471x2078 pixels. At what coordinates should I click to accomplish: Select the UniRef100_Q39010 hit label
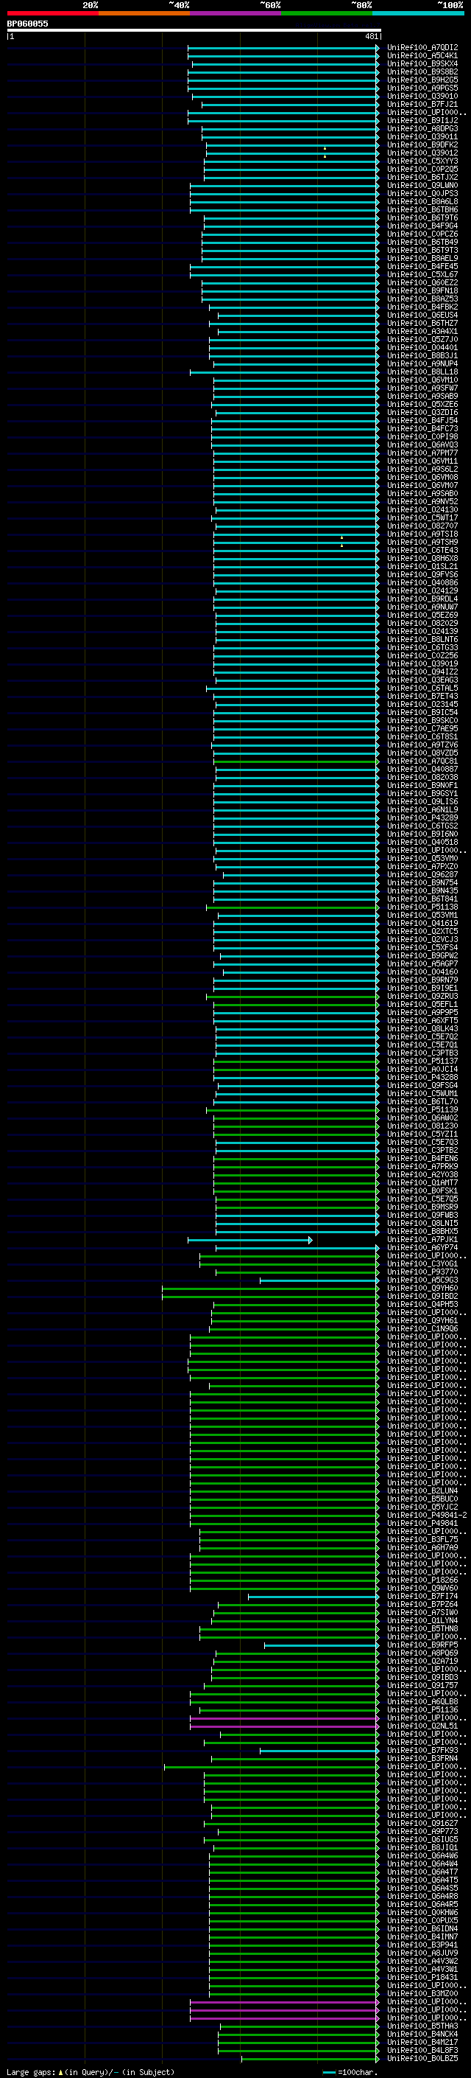coord(422,96)
